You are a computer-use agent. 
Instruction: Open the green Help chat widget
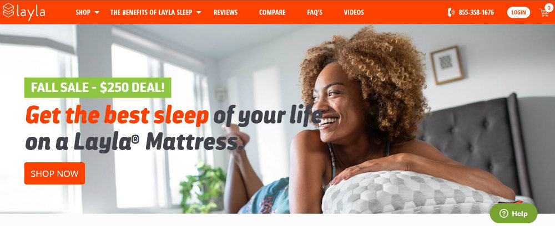click(x=513, y=213)
